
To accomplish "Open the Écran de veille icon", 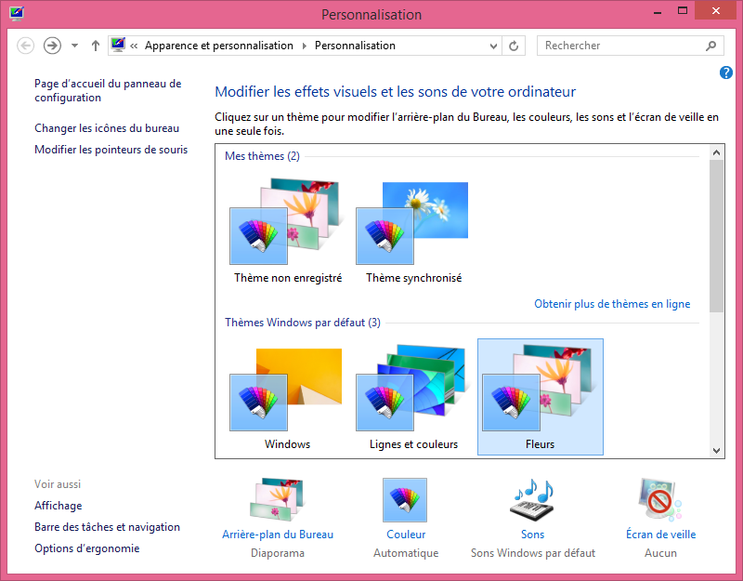I will pos(660,499).
